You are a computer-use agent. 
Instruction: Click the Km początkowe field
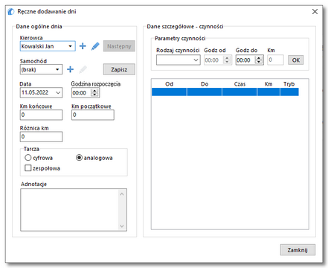[93, 115]
